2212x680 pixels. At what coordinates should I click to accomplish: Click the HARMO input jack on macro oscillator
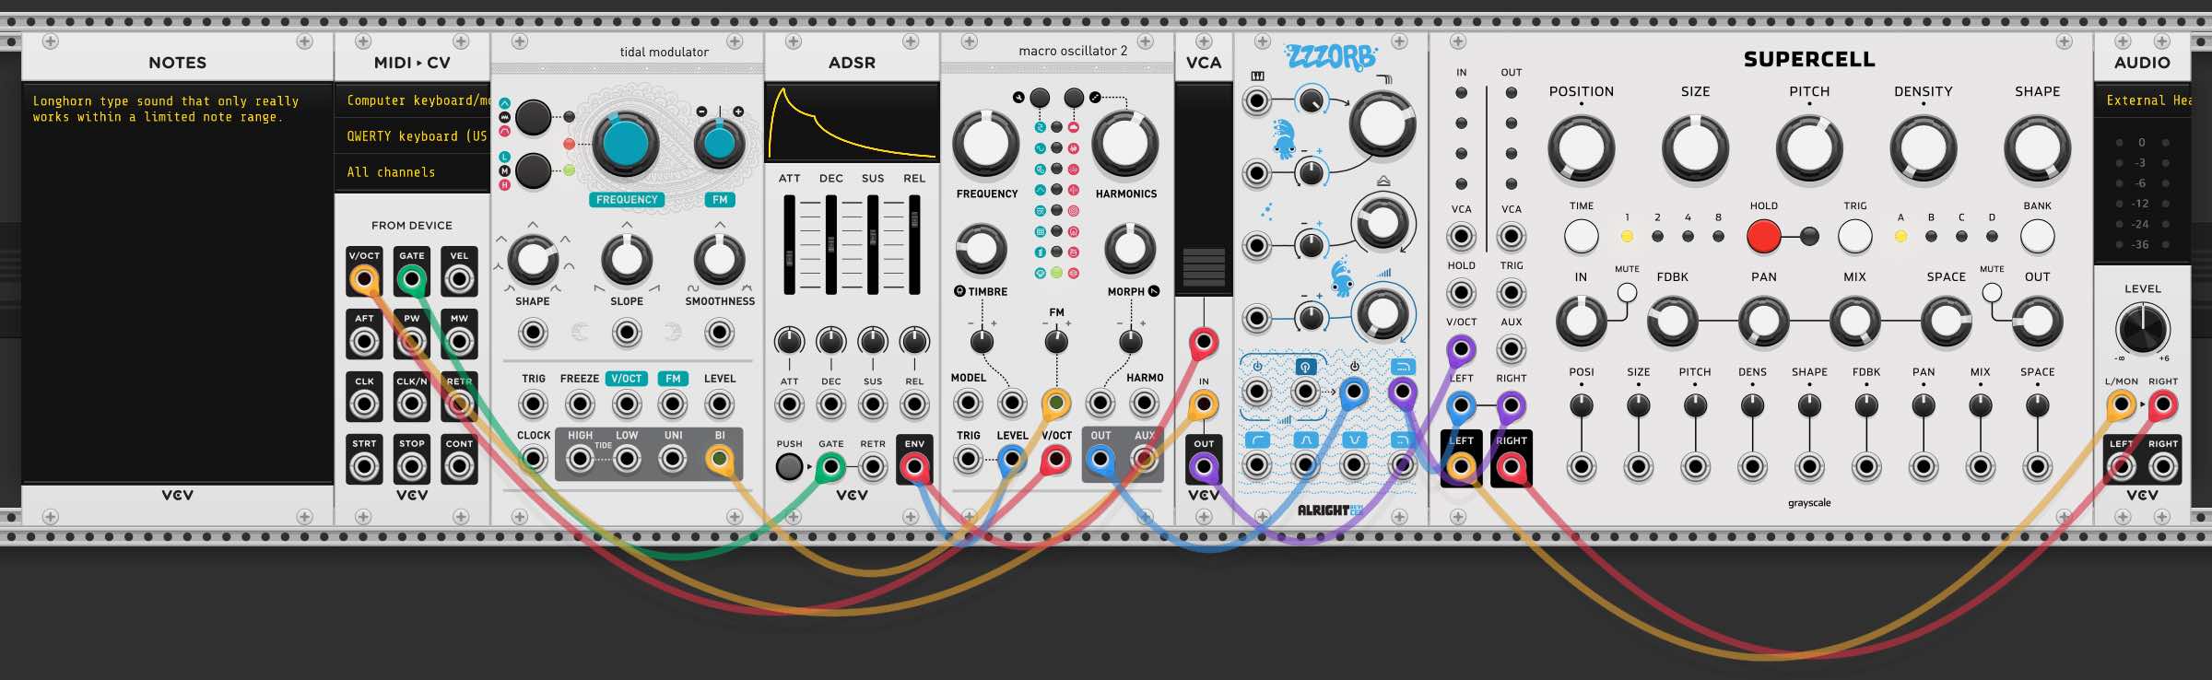[x=1144, y=404]
